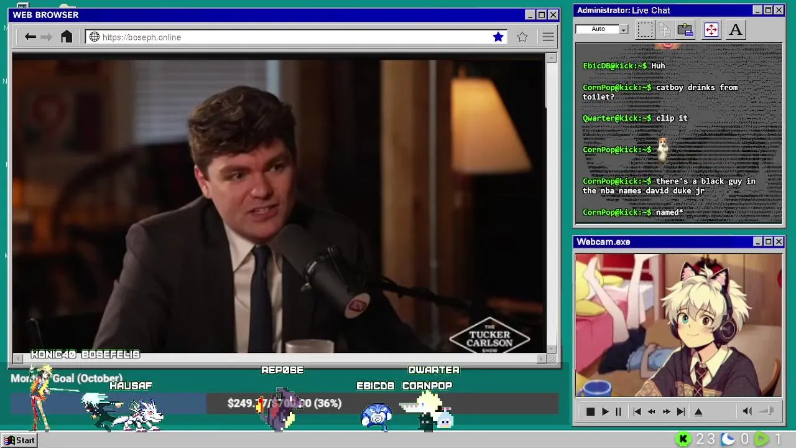The width and height of the screenshot is (796, 448).
Task: Select the dashed marquee tool in Live Chat
Action: 645,29
